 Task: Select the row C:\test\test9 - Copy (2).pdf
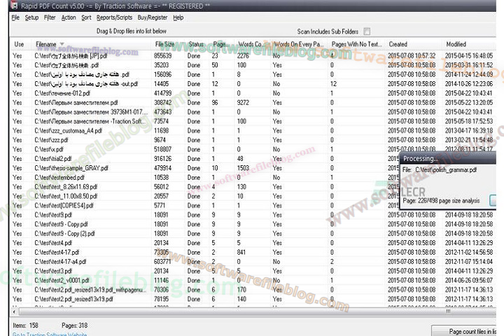(x=253, y=233)
